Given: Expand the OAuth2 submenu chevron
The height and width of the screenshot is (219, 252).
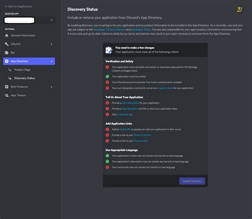Looking at the screenshot, I should click(52, 44).
